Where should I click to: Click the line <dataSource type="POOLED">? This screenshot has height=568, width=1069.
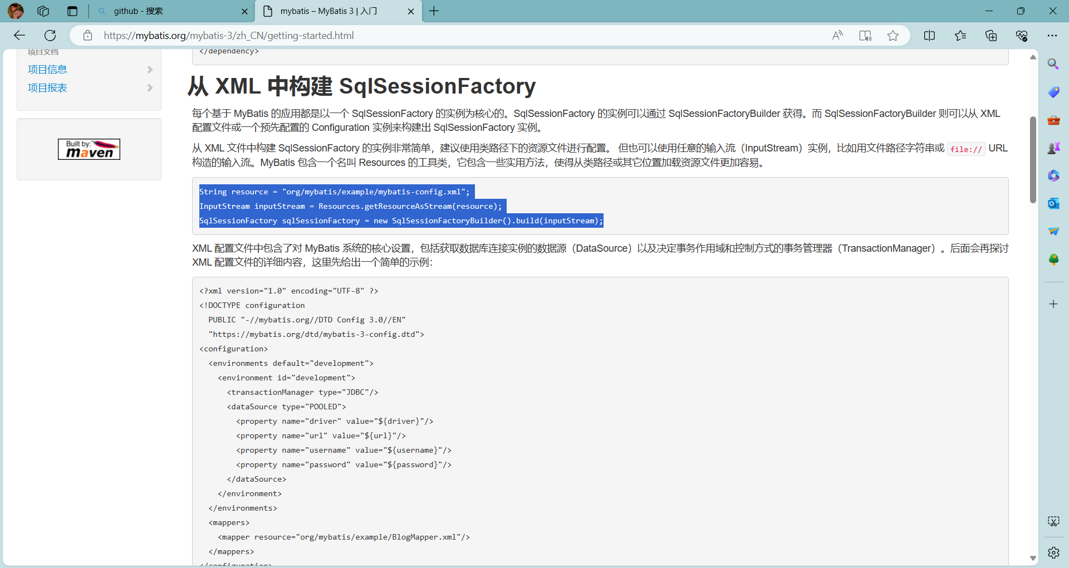point(287,407)
